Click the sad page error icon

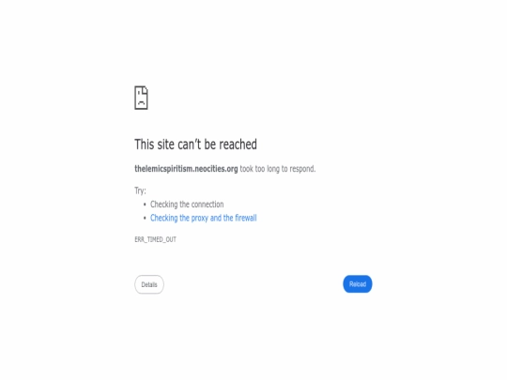(x=141, y=98)
